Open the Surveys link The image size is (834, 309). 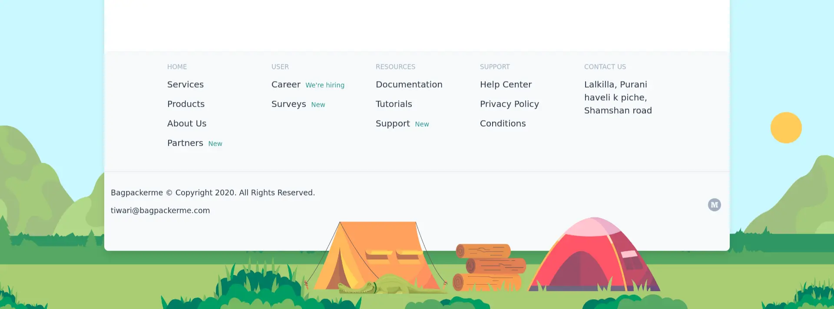point(289,104)
